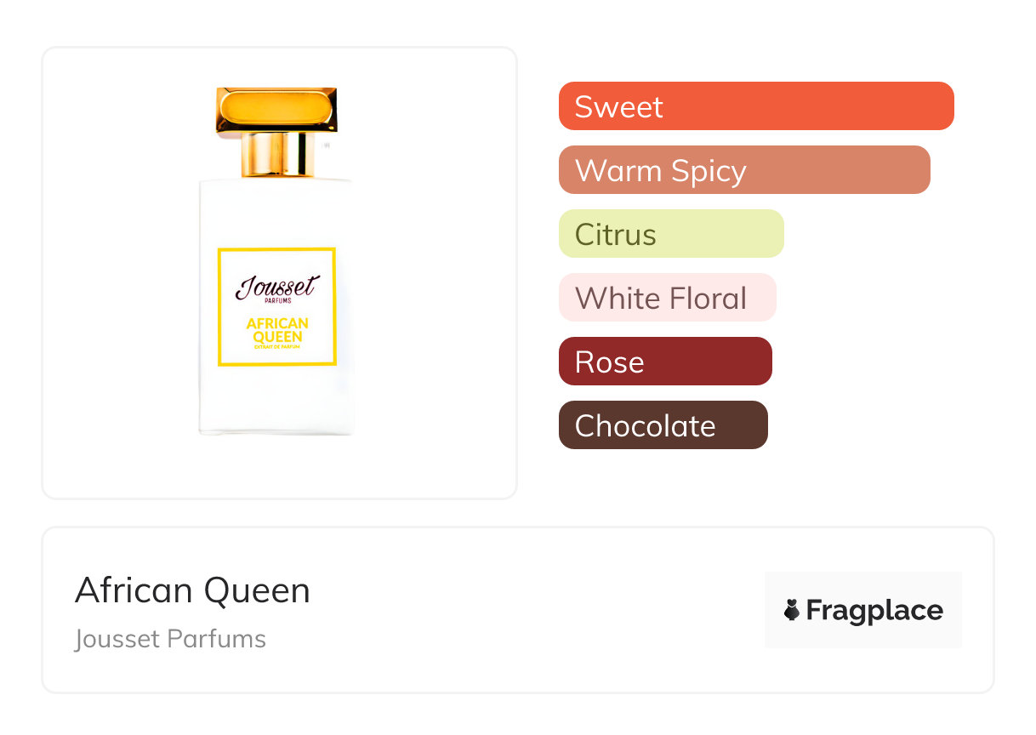Click the gold bottle cap
The image size is (1036, 735).
[x=276, y=111]
